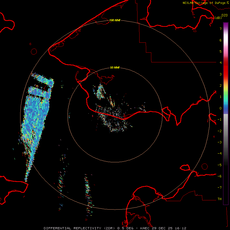Click the -1 value on color scale
The height and width of the screenshot is (230, 230).
click(220, 120)
